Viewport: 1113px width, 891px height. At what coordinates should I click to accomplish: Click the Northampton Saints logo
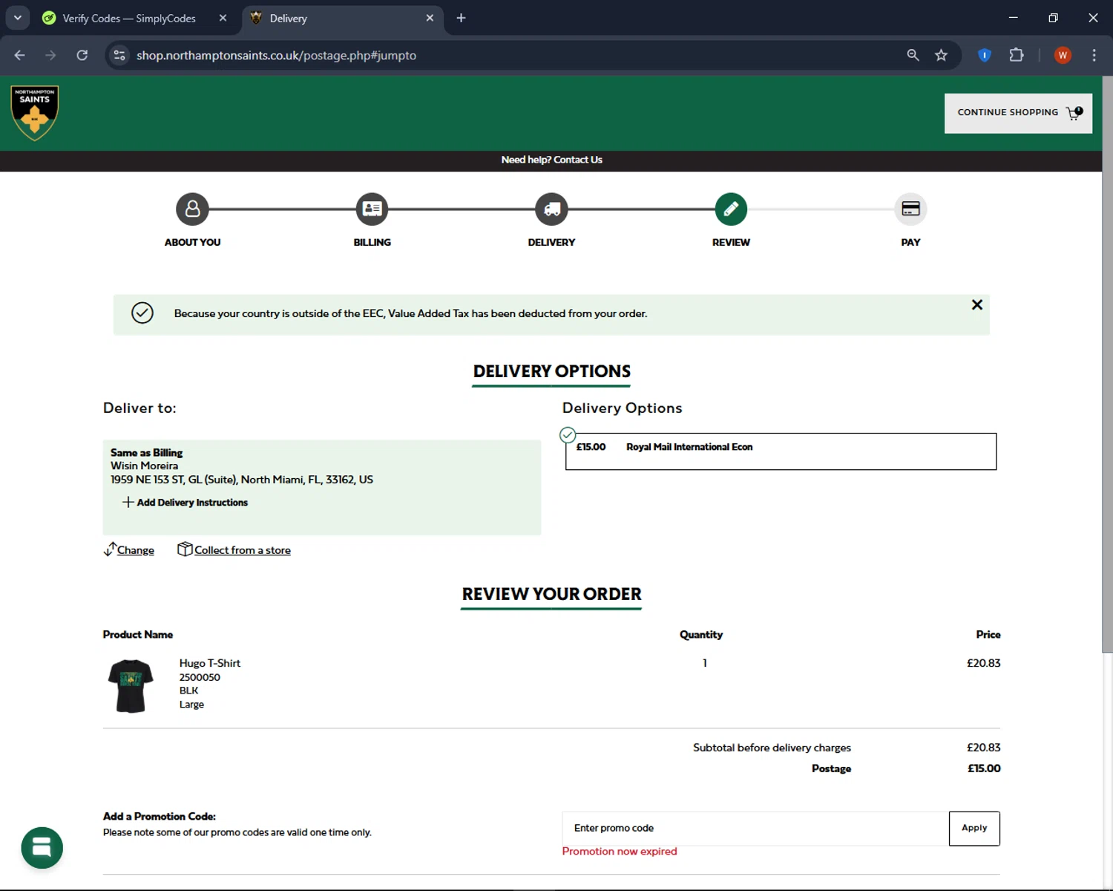pyautogui.click(x=35, y=113)
